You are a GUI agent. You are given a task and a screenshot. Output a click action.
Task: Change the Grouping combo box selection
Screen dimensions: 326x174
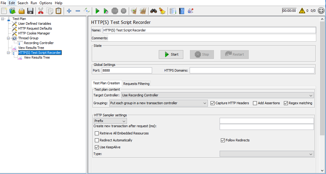205,103
